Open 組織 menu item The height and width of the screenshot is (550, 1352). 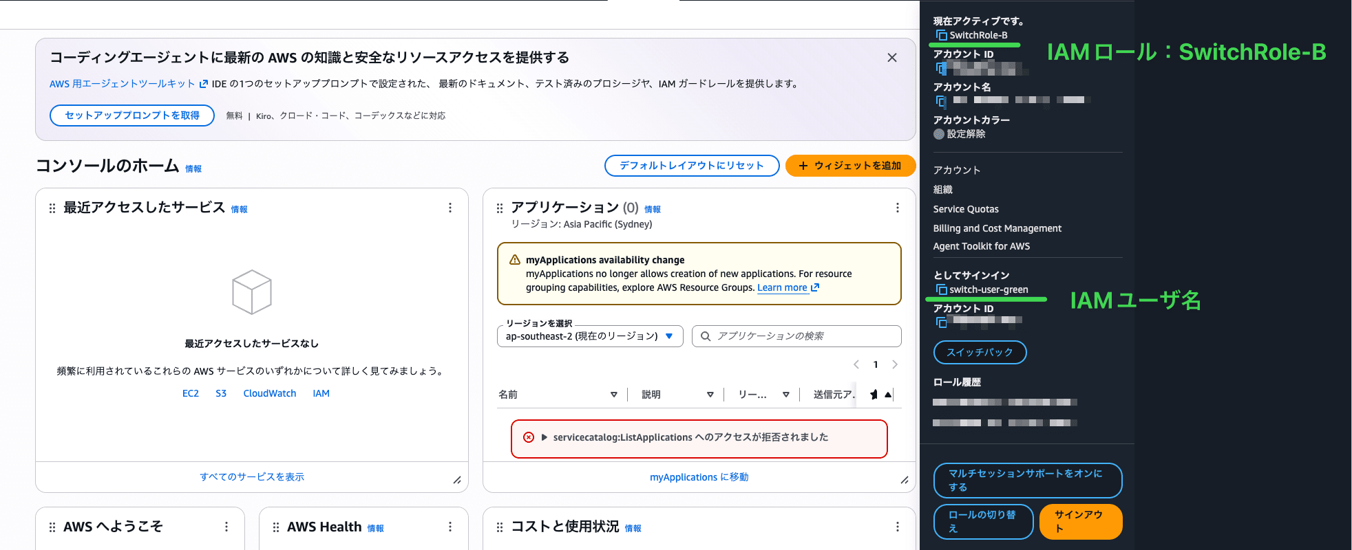point(943,190)
